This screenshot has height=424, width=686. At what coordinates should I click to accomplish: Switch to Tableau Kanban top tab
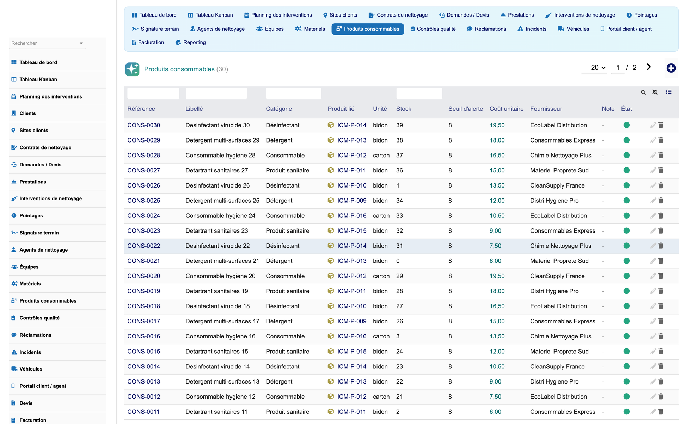(x=210, y=15)
